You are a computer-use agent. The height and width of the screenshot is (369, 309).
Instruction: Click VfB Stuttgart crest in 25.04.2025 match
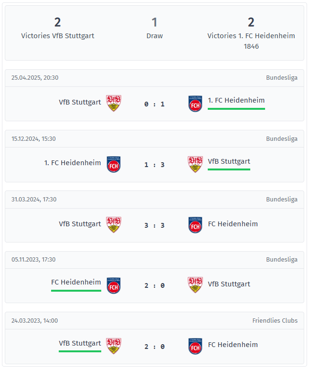click(x=114, y=103)
